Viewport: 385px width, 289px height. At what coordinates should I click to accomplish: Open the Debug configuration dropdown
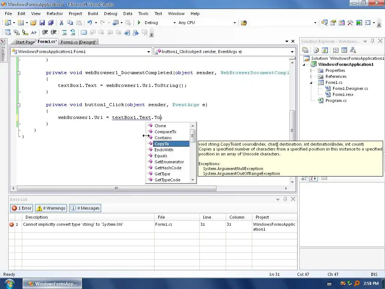click(x=174, y=23)
